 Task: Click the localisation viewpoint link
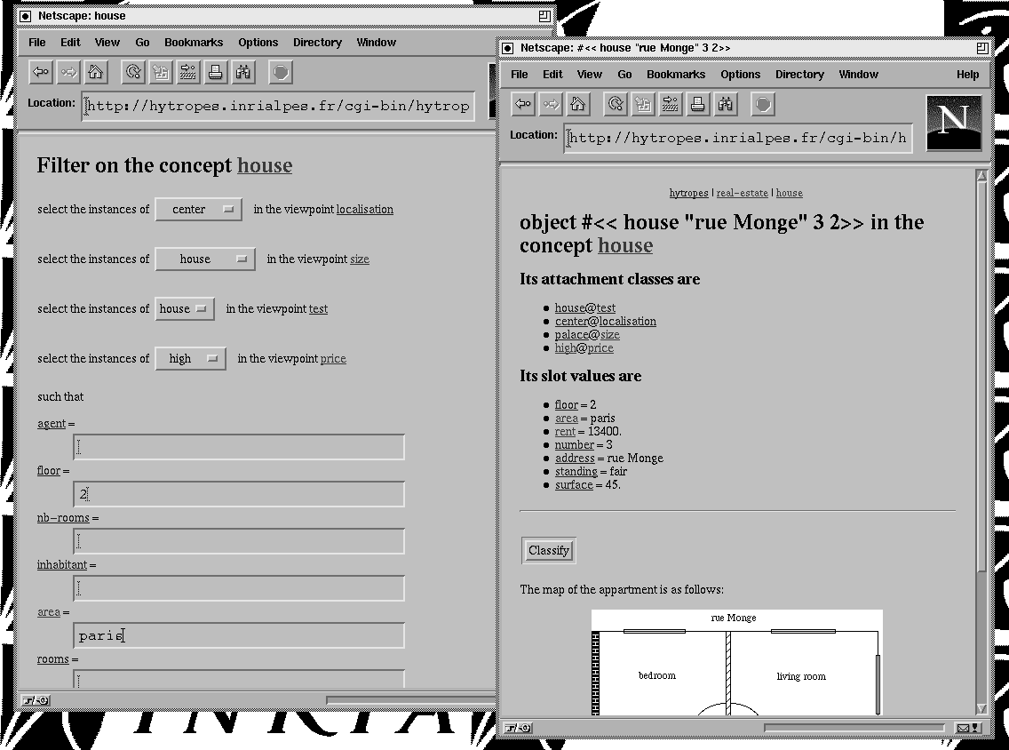point(365,209)
